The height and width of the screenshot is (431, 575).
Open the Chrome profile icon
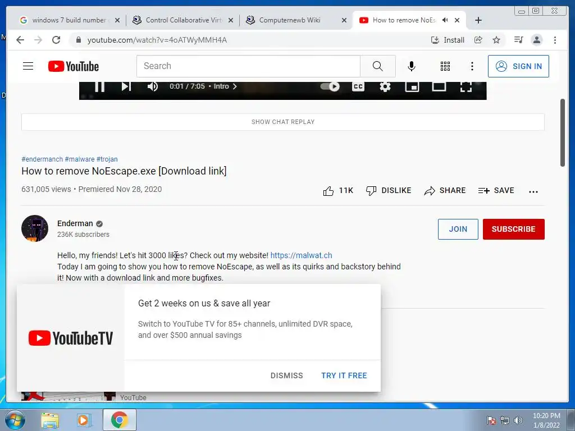pyautogui.click(x=536, y=40)
